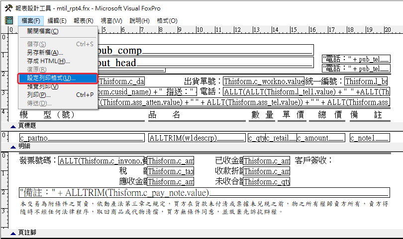Select the c_note1 field
This screenshot has height=239, width=403.
point(370,138)
